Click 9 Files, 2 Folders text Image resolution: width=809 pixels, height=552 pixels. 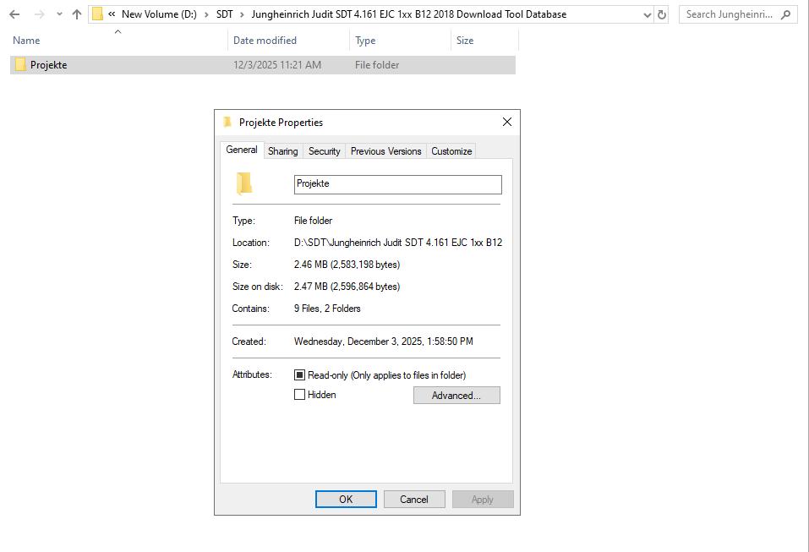click(327, 309)
